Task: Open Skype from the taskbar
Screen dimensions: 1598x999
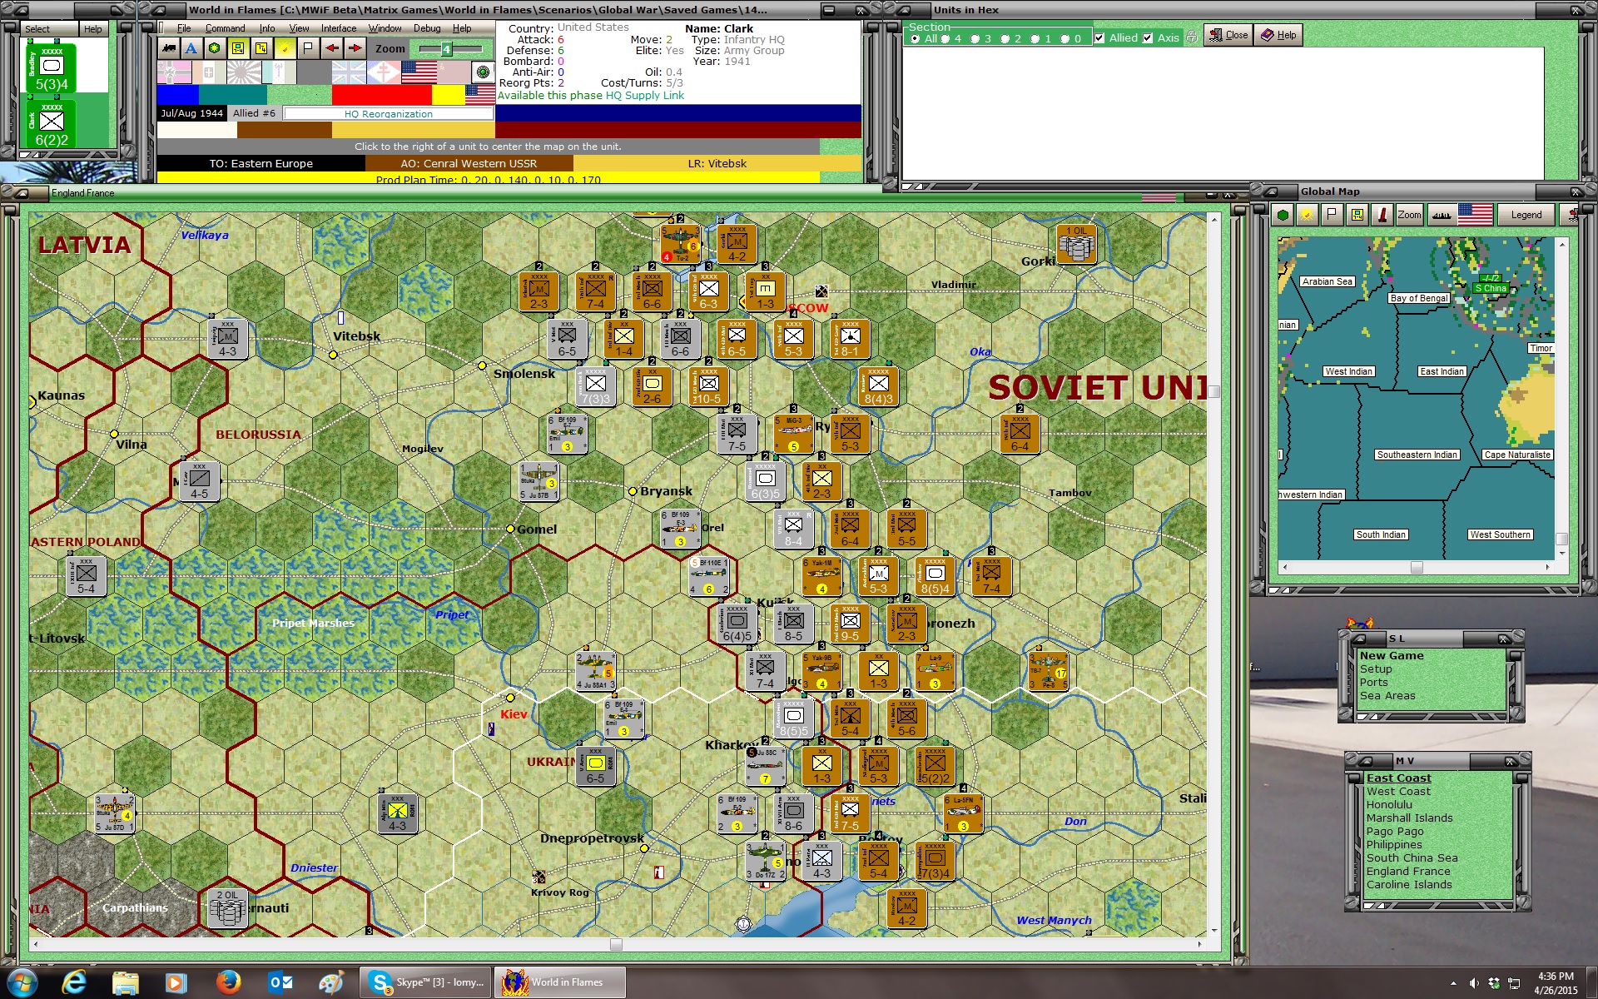Action: tap(427, 982)
